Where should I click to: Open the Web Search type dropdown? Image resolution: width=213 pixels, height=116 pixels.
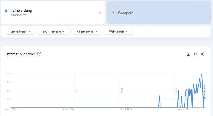(x=118, y=32)
